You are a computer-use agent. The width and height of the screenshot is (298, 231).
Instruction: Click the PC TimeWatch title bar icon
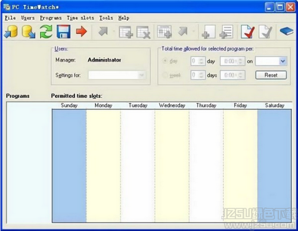[7, 7]
